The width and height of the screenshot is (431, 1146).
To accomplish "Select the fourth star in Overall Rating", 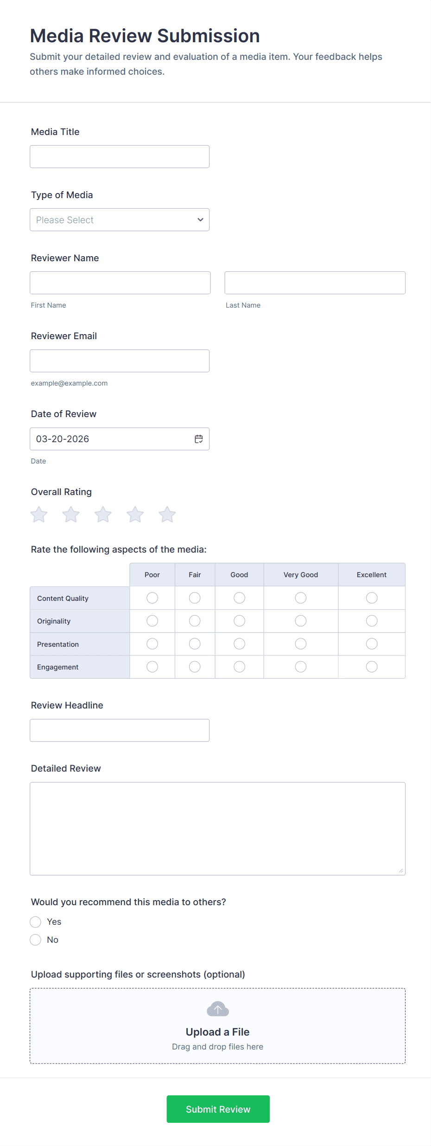I will (x=135, y=515).
